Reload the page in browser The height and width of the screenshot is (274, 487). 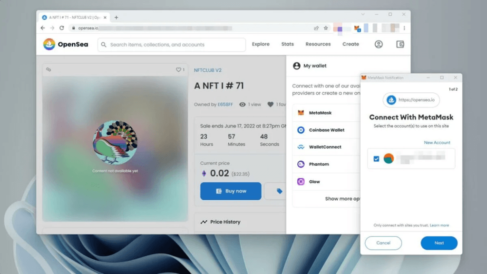click(x=62, y=28)
